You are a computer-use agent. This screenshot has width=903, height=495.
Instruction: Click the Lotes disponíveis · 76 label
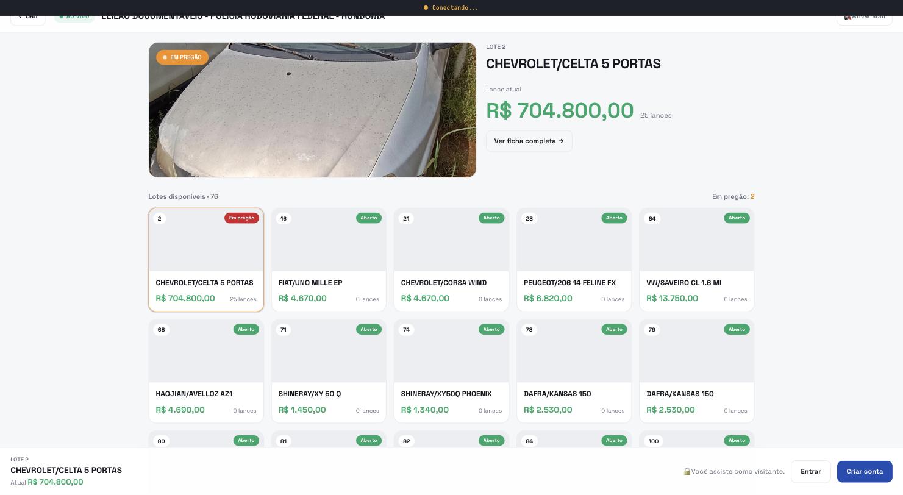[183, 196]
